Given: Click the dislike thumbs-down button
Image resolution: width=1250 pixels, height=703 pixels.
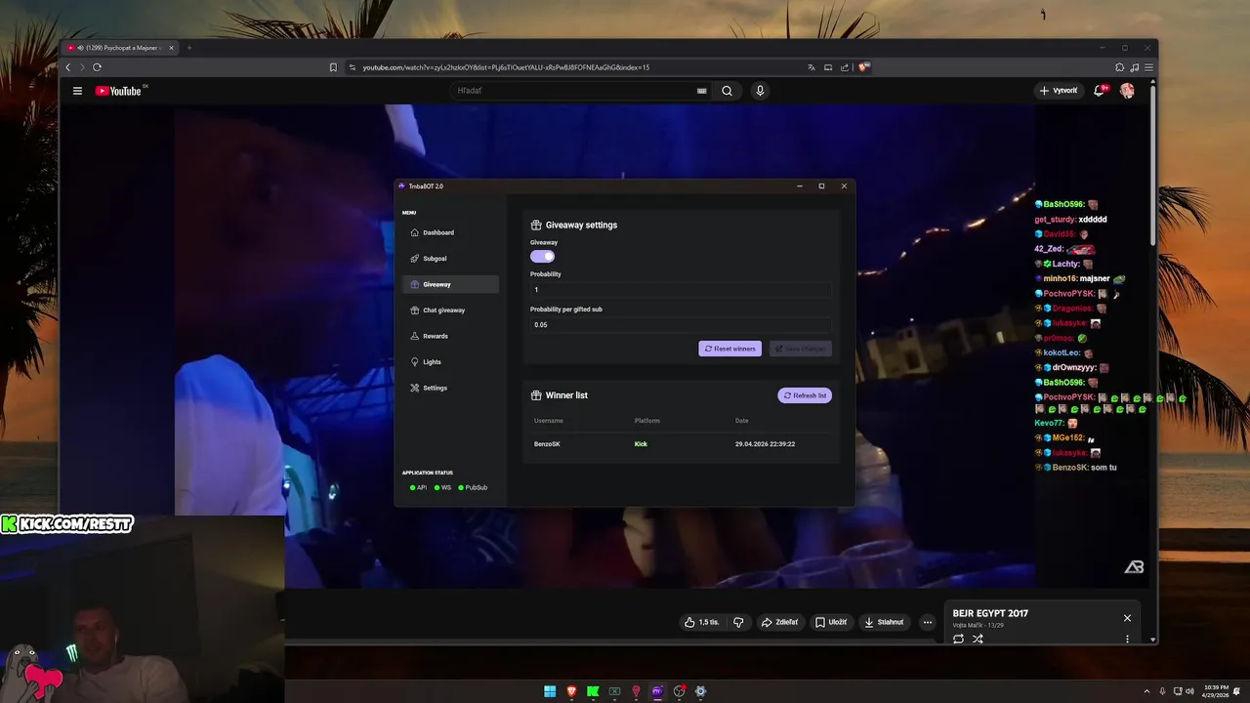Looking at the screenshot, I should point(738,622).
